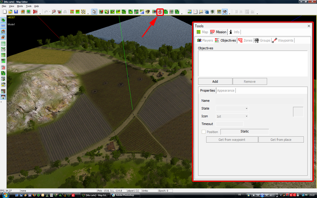Open the View menu
The image size is (317, 198).
(x=12, y=6)
